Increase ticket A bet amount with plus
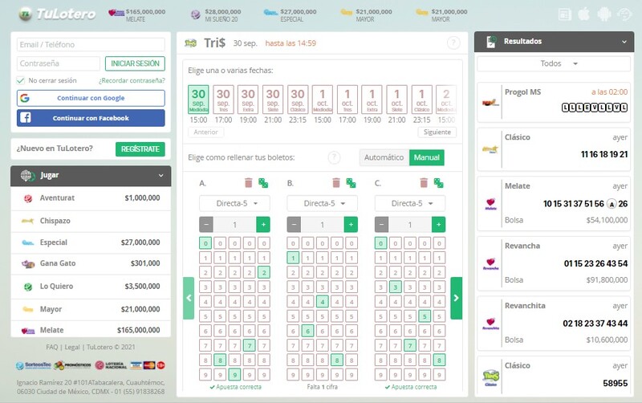The height and width of the screenshot is (403, 642). coord(263,225)
